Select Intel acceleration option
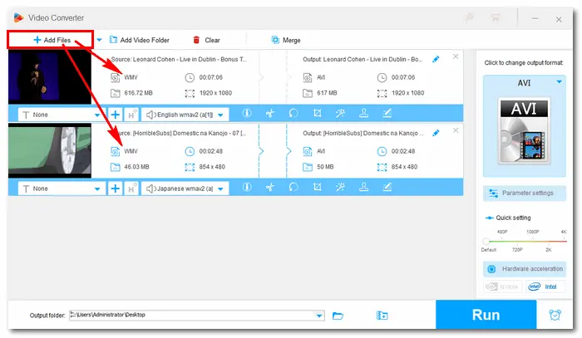The image size is (582, 338). 545,287
